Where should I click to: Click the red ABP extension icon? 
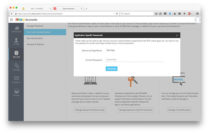point(189,14)
